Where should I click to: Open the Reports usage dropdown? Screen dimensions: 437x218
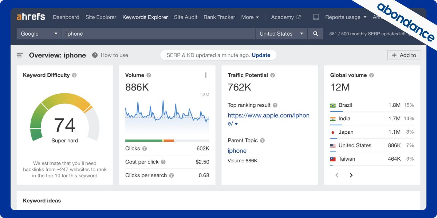pos(346,17)
